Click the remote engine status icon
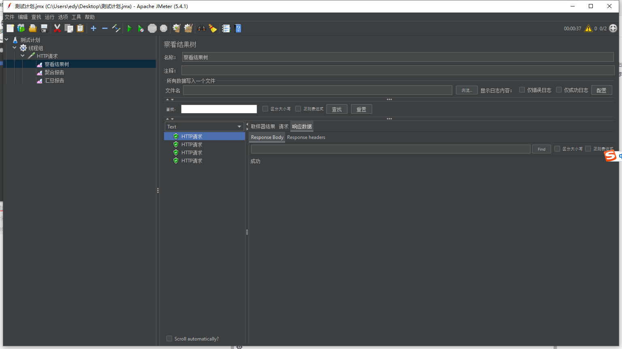 [613, 28]
